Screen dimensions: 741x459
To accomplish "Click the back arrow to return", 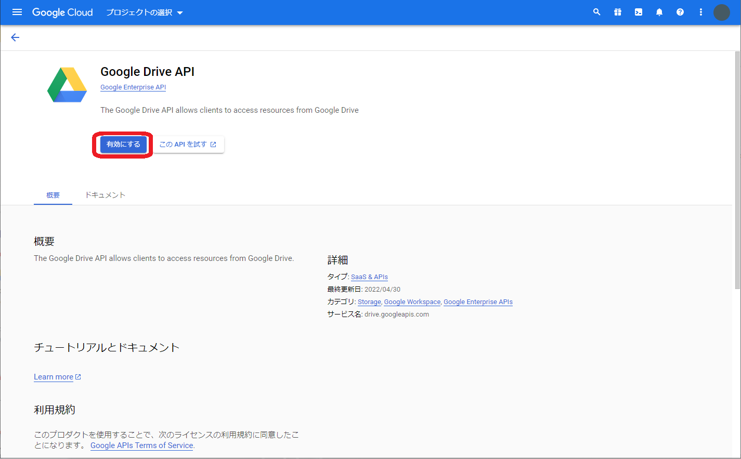I will pyautogui.click(x=15, y=37).
